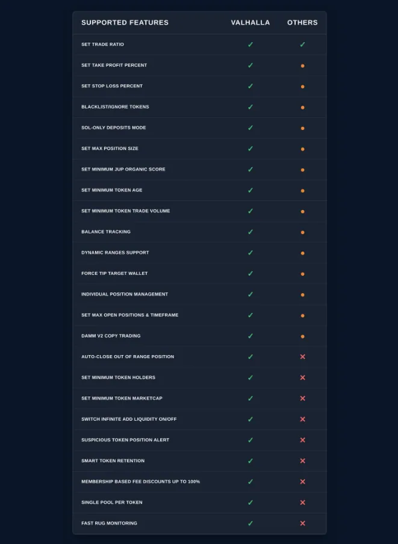Click the Supported Features heading
The image size is (398, 544).
125,22
